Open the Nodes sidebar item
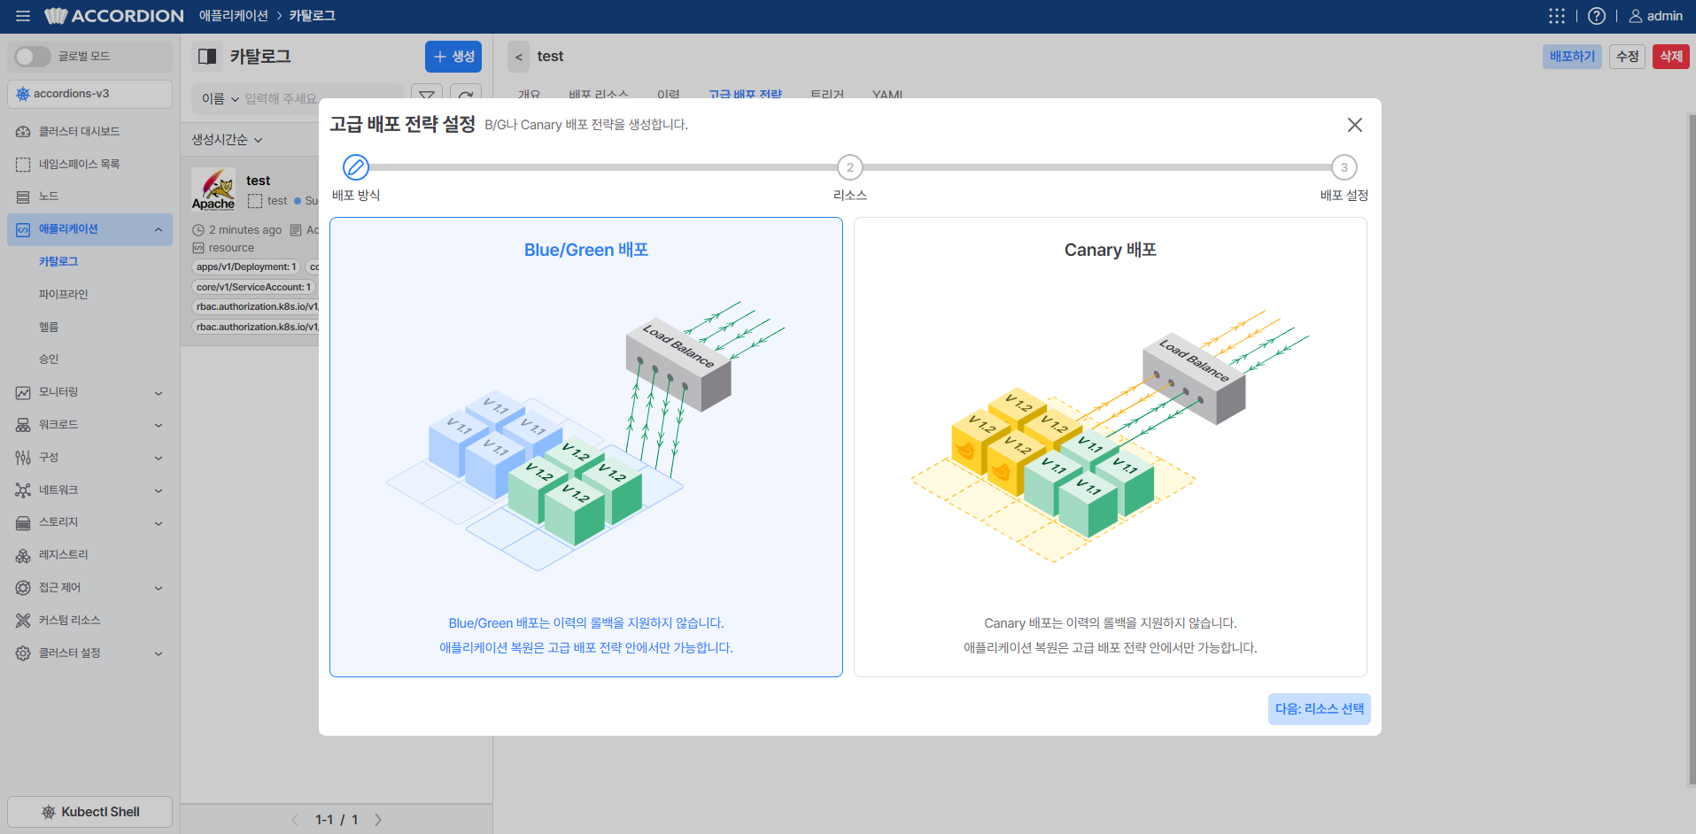This screenshot has width=1696, height=834. [89, 197]
